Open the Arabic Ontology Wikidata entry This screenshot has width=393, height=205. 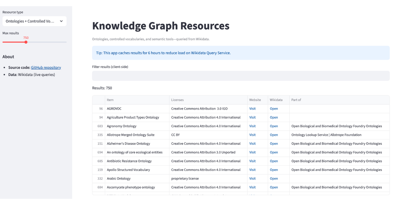tap(274, 178)
